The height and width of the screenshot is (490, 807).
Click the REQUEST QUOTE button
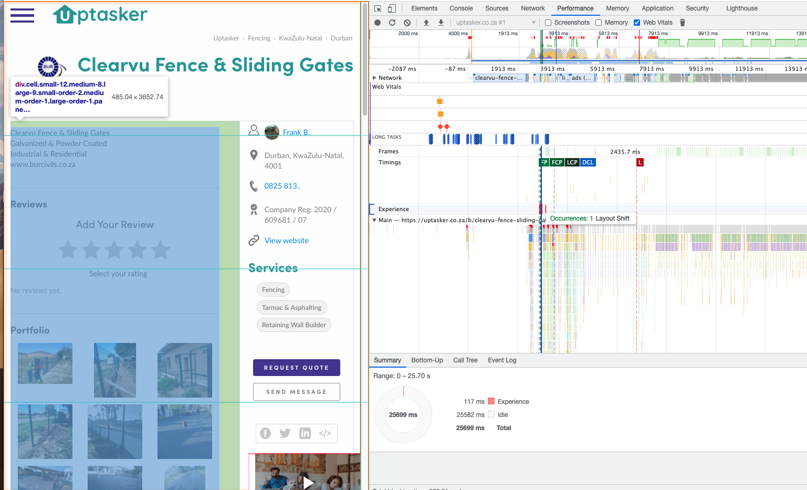pyautogui.click(x=297, y=368)
